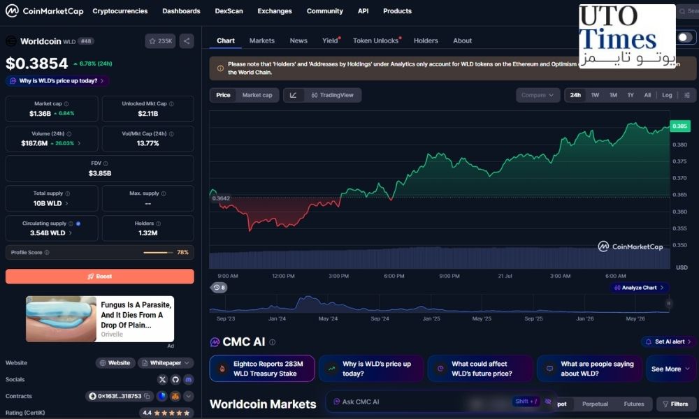Click the blue shield wallet icon in Contracts

tap(162, 396)
